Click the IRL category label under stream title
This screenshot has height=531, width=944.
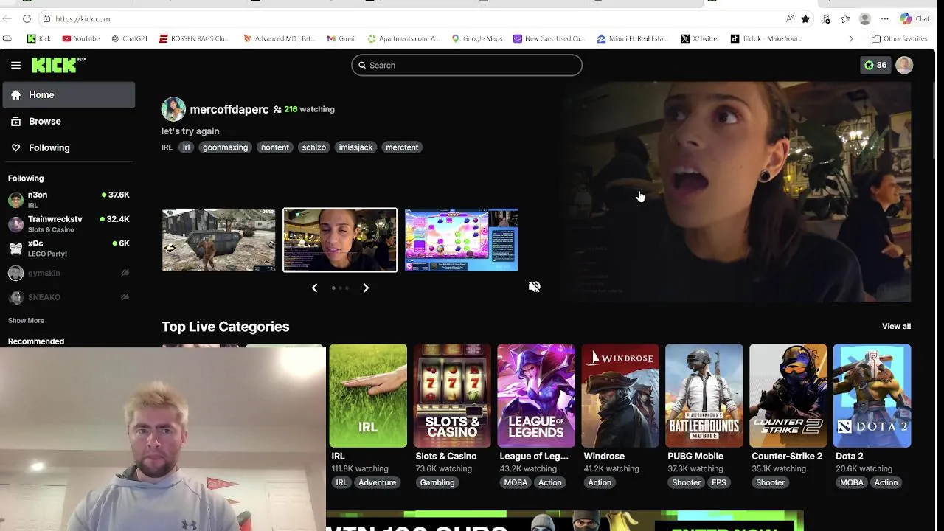click(x=167, y=147)
